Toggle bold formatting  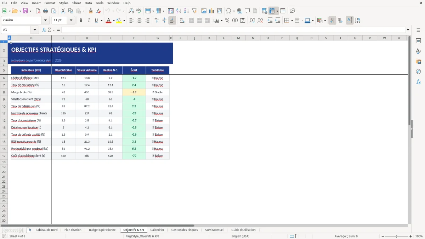pos(80,20)
